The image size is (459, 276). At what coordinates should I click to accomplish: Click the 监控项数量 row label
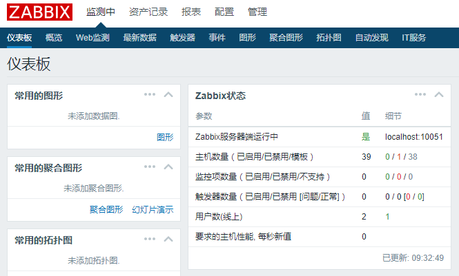point(262,177)
